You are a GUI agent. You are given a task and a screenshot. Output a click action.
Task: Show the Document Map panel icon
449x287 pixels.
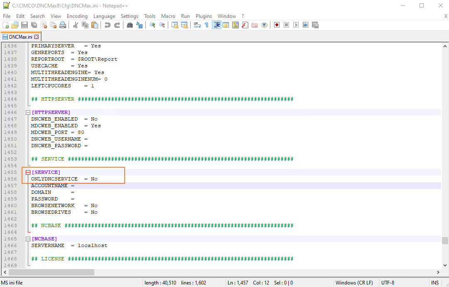pos(236,25)
